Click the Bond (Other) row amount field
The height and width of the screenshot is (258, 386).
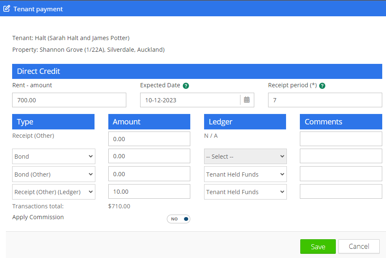149,174
